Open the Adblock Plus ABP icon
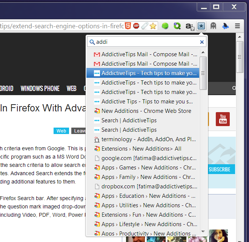The height and width of the screenshot is (242, 249). click(x=136, y=26)
